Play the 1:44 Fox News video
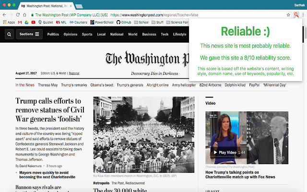 pyautogui.click(x=229, y=153)
